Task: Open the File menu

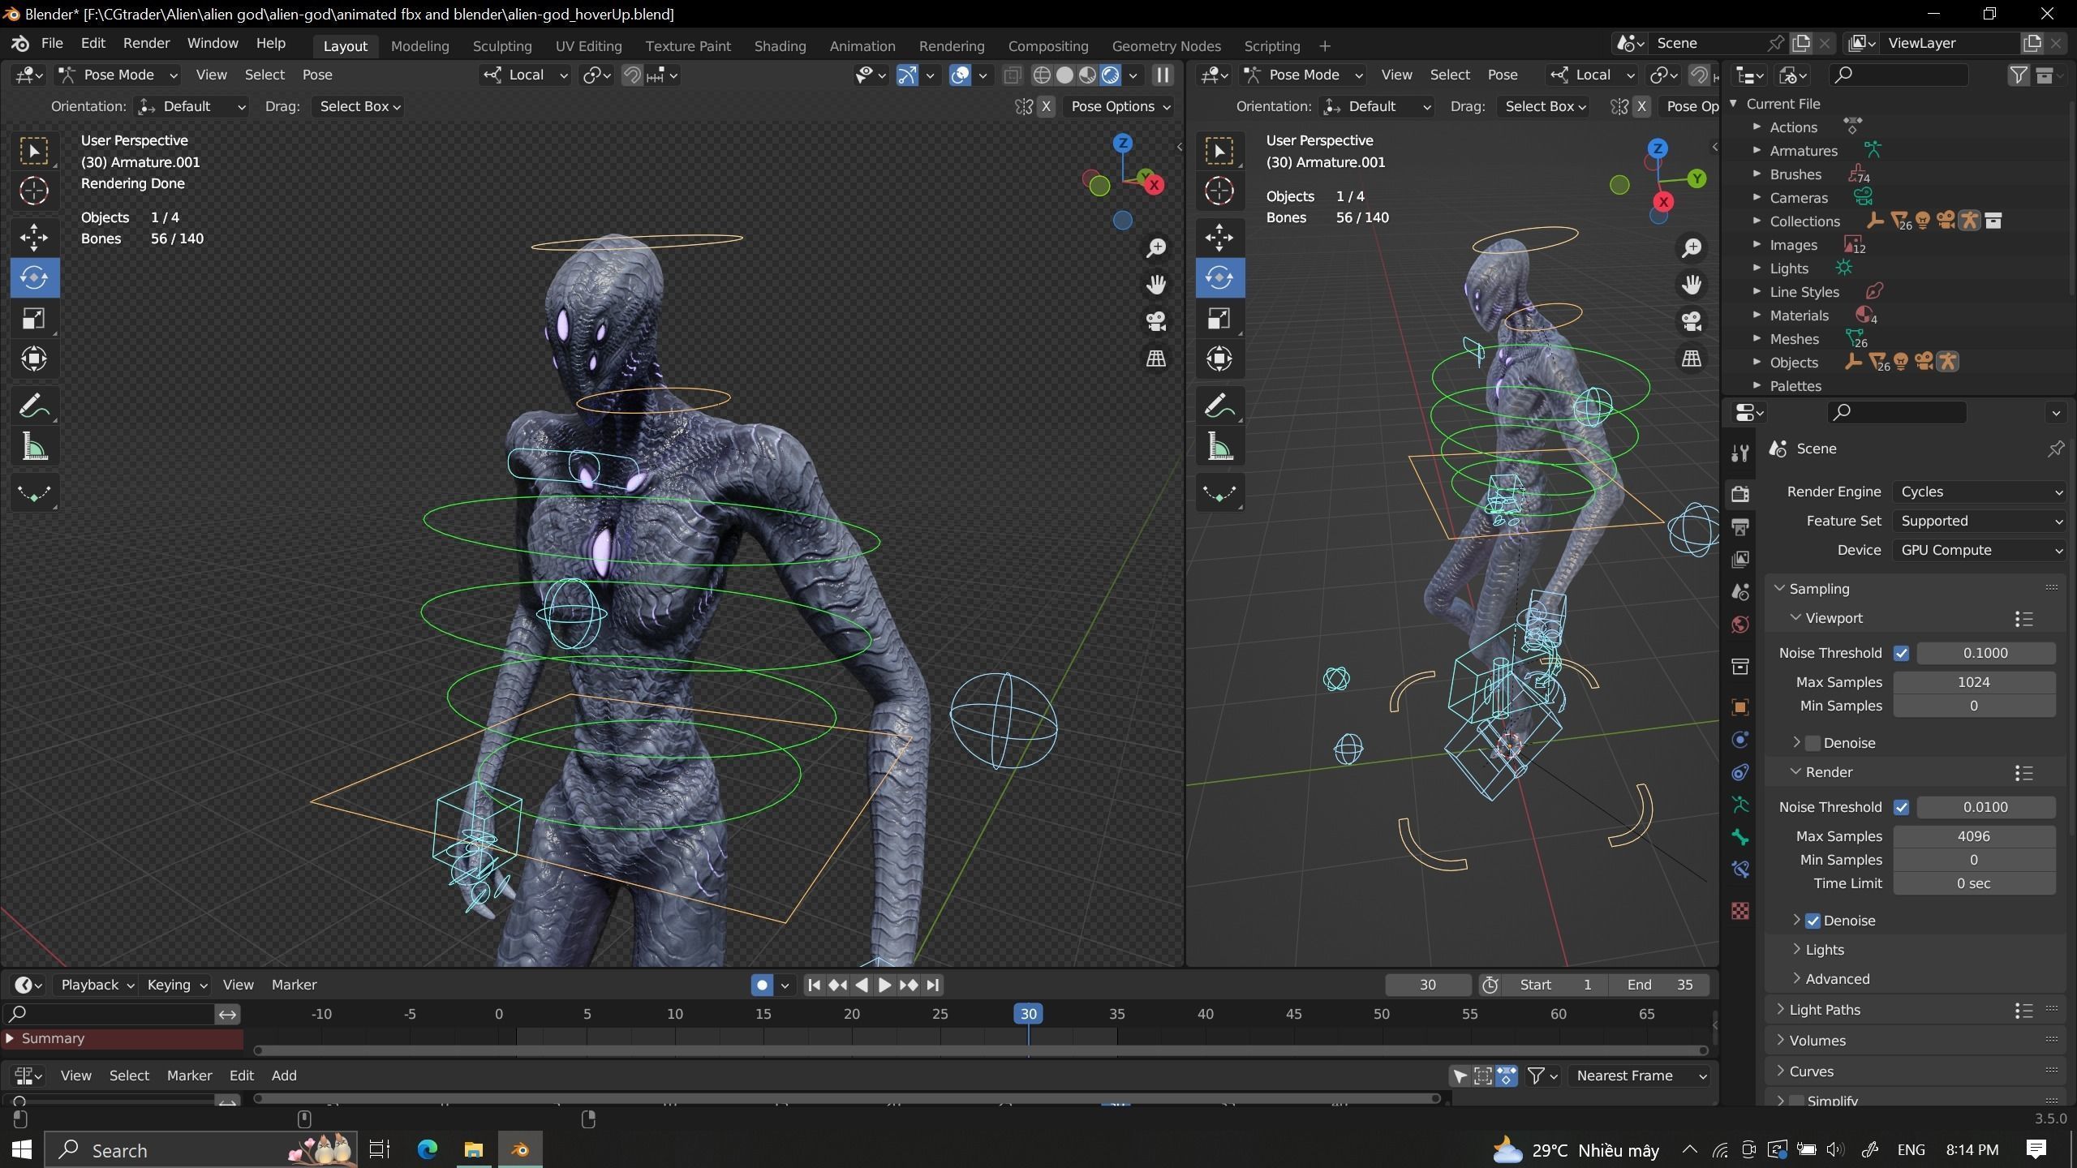Action: pos(52,43)
